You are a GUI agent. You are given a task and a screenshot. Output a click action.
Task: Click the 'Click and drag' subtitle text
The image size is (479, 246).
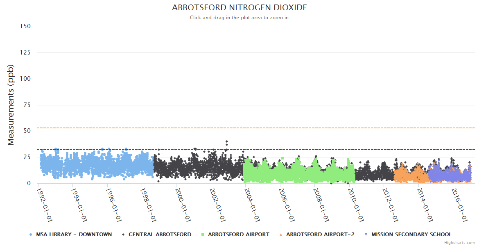coord(239,18)
